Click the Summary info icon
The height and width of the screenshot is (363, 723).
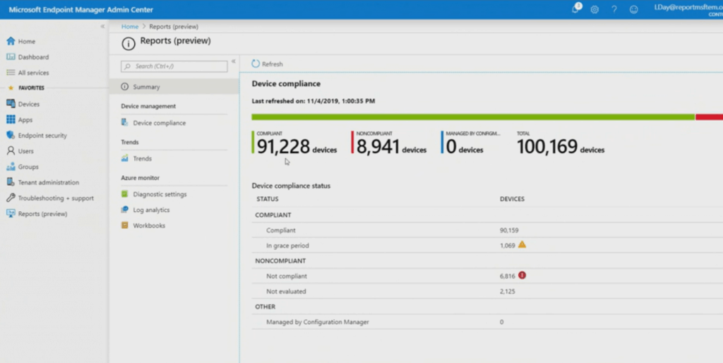(124, 87)
